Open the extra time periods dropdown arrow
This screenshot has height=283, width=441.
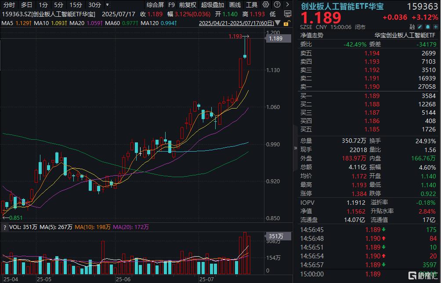107,5
